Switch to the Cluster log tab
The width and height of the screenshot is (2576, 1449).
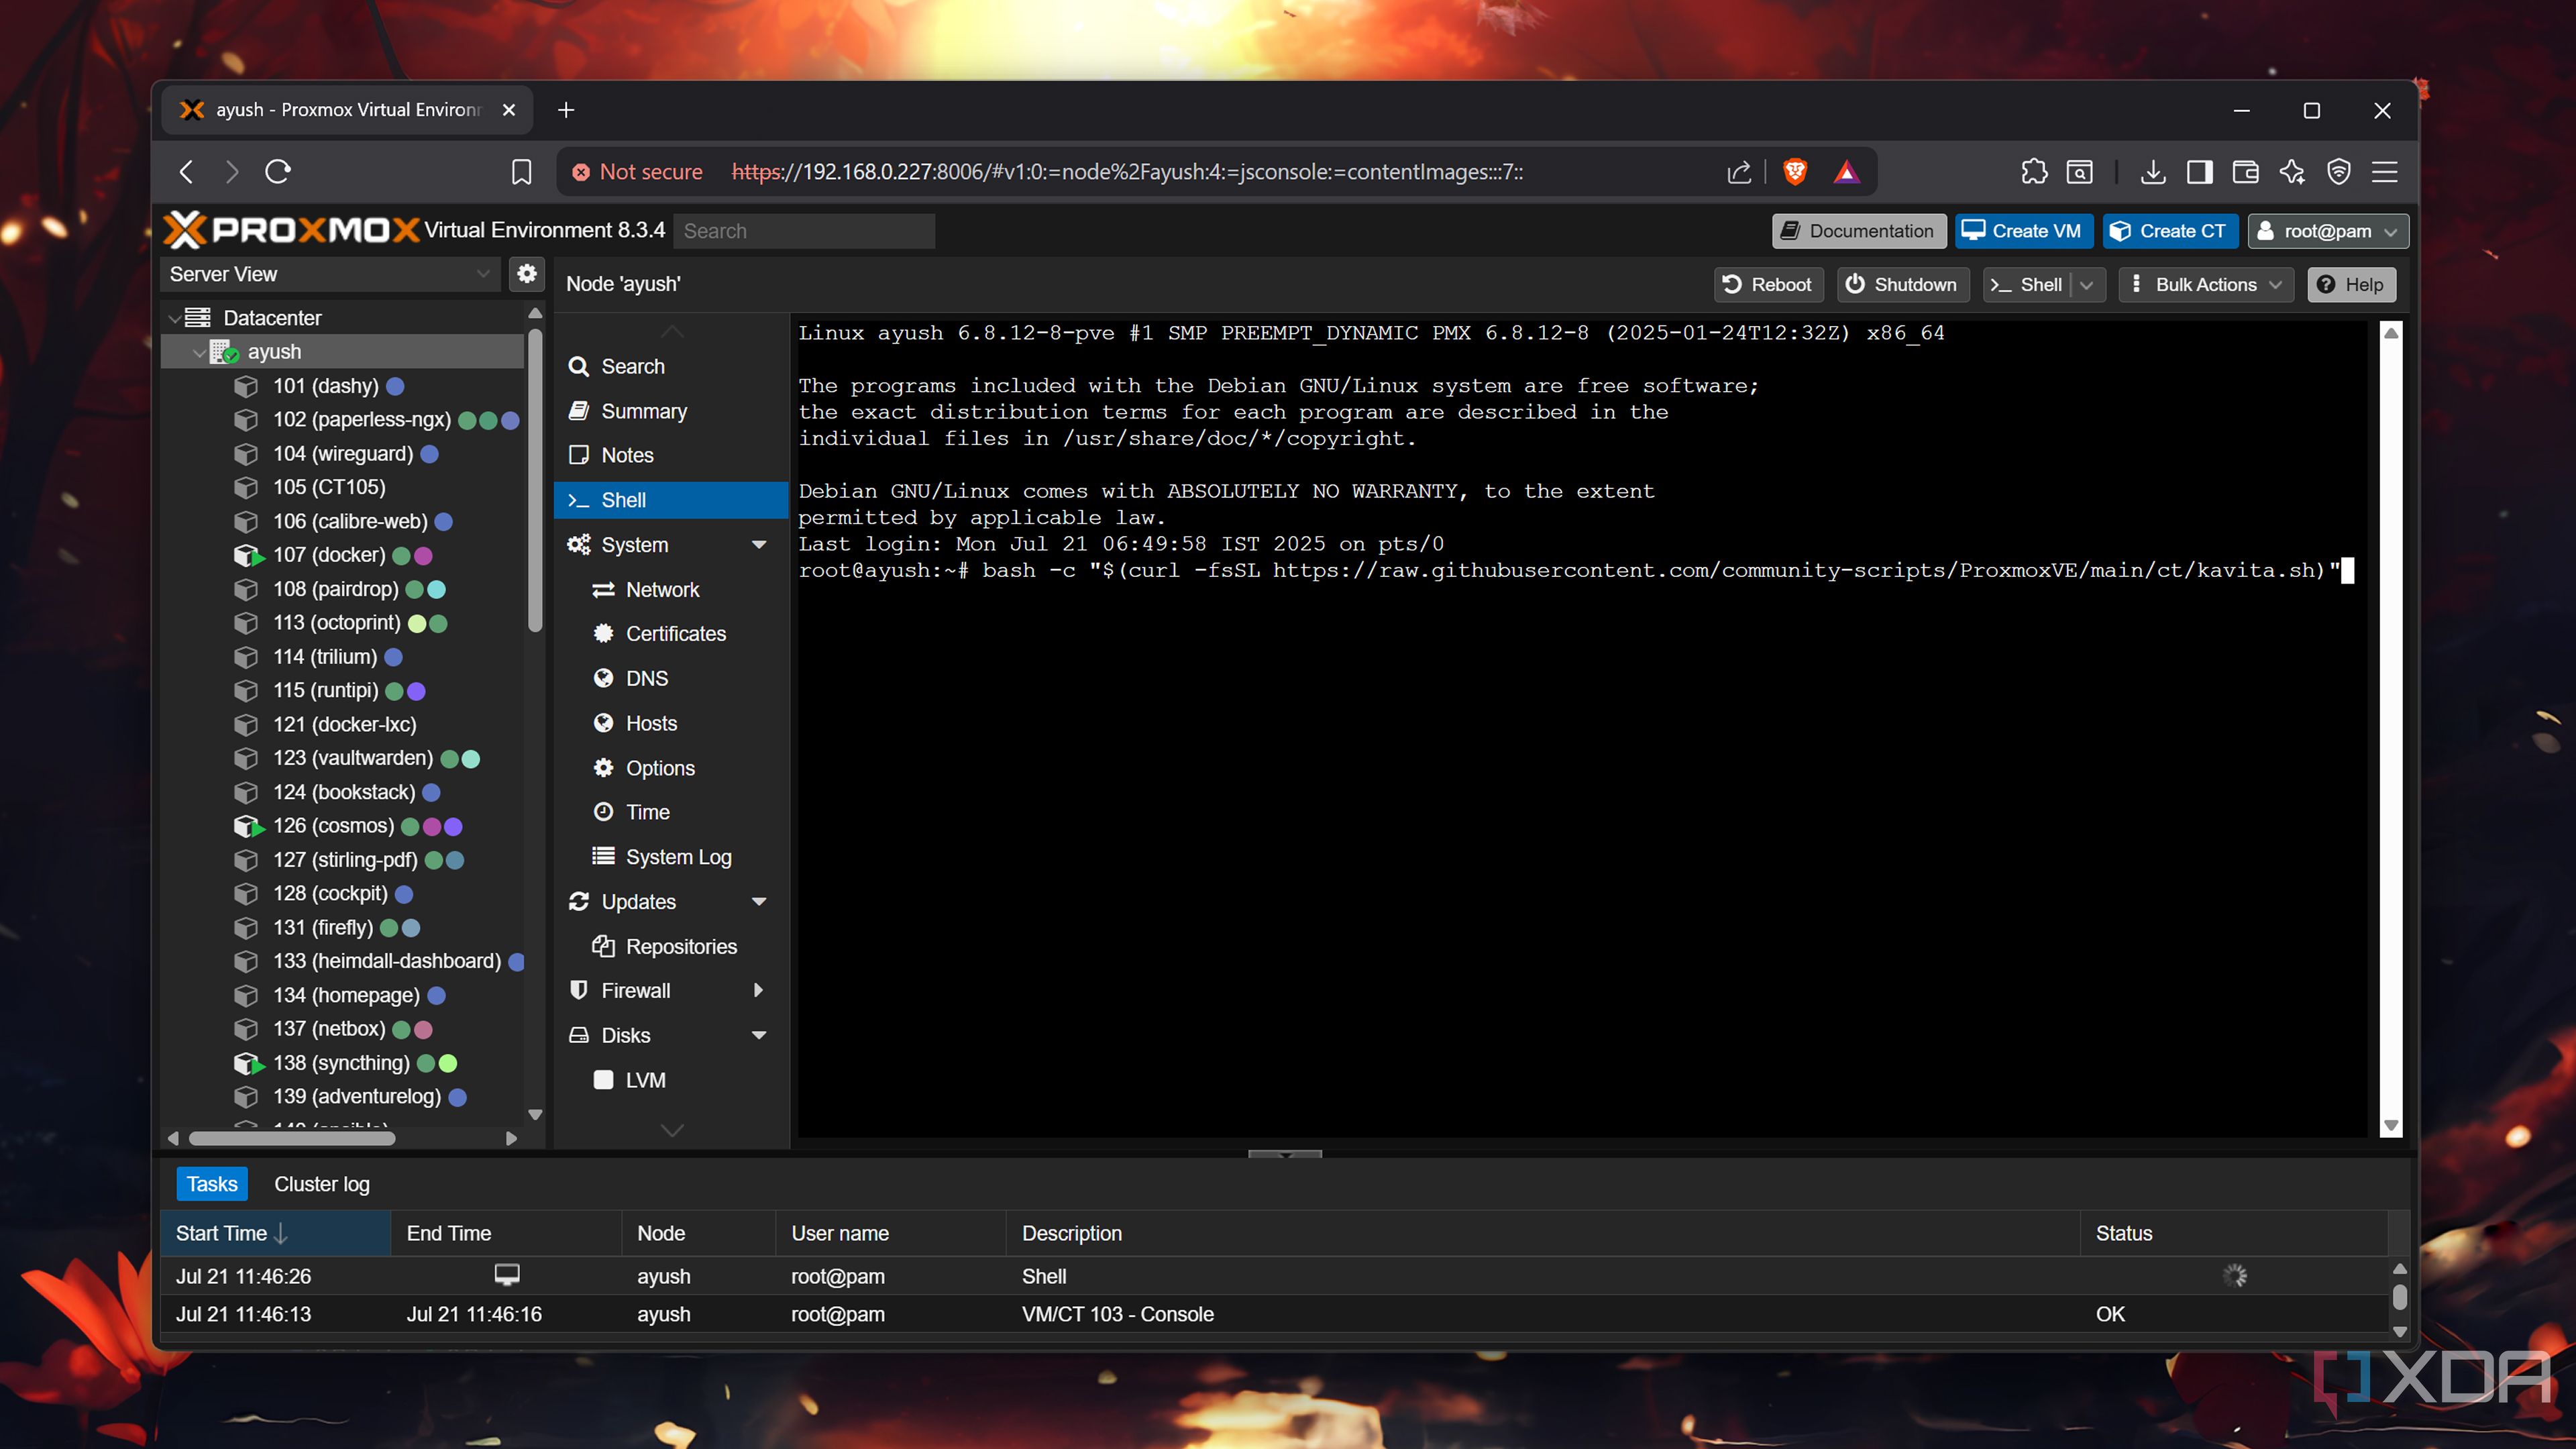pos(322,1184)
